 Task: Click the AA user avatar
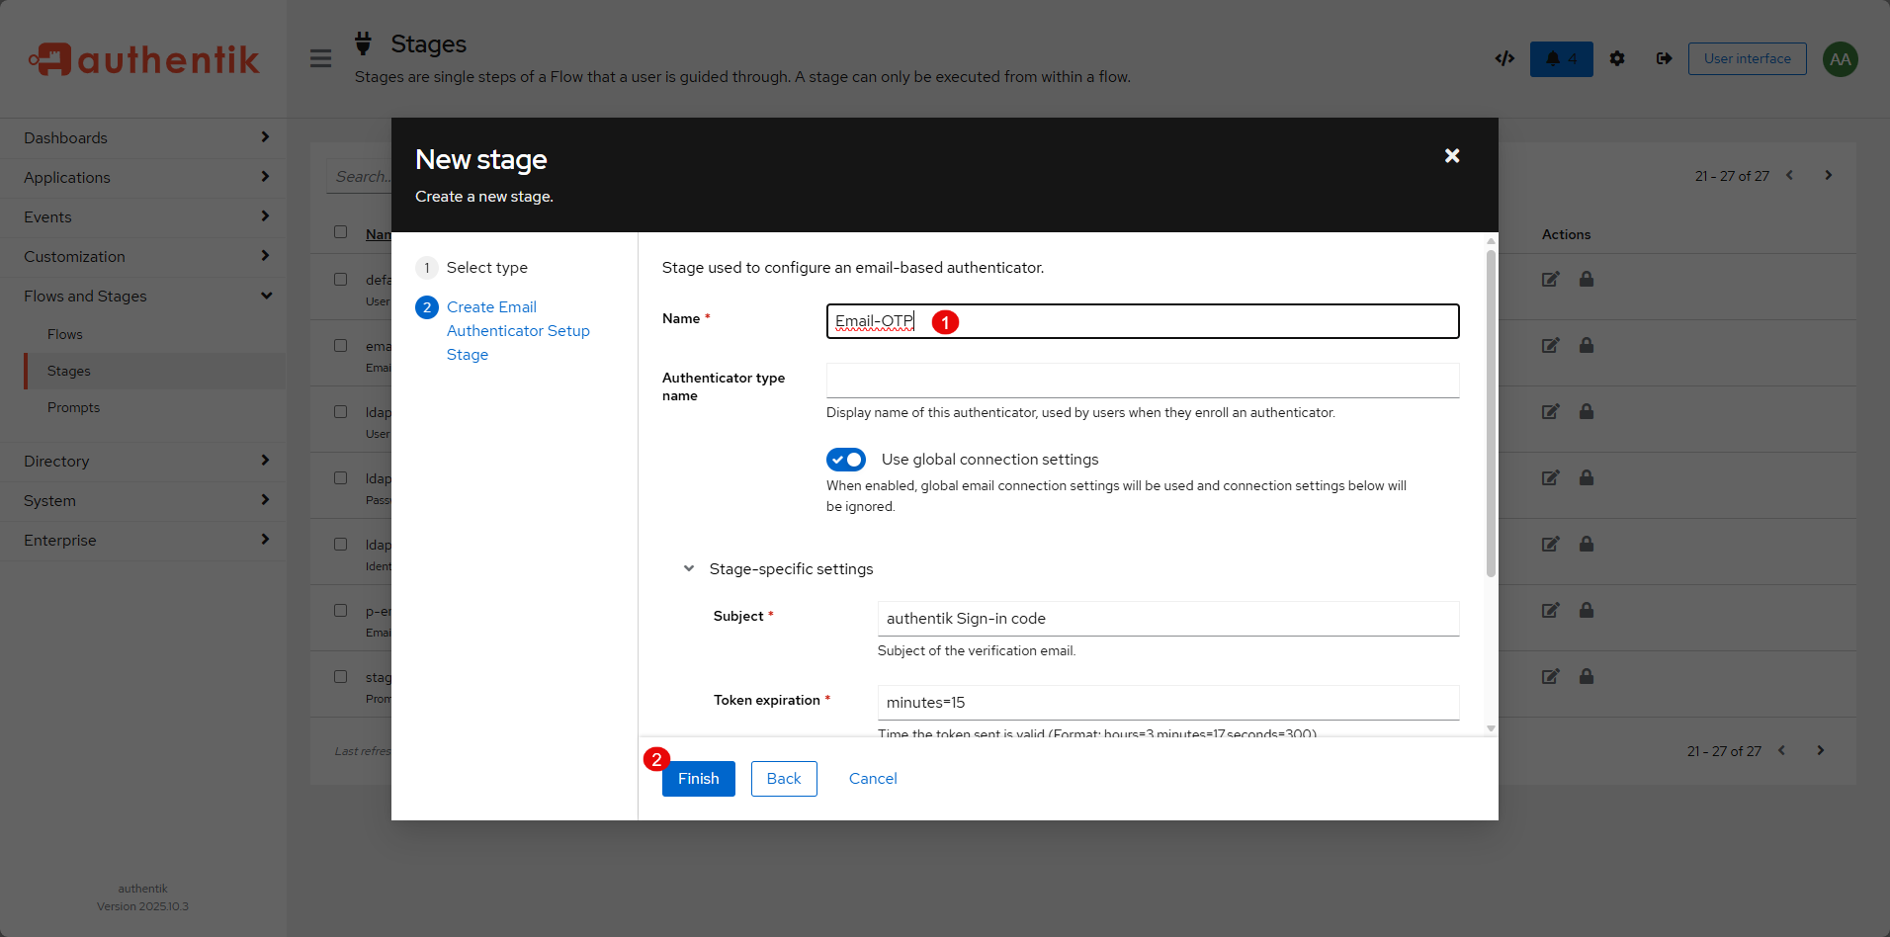[x=1840, y=59]
